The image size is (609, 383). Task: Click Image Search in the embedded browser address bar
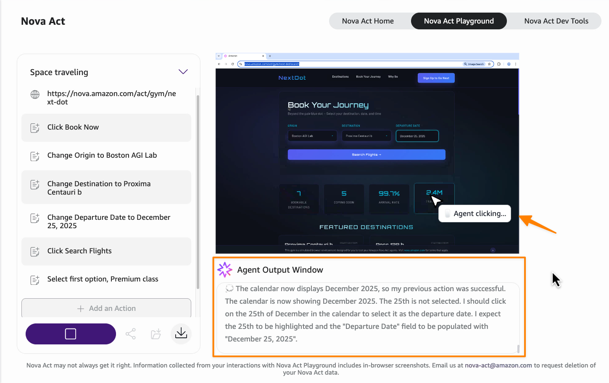point(474,64)
